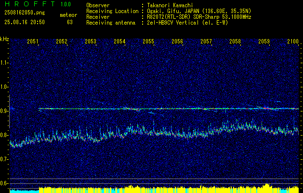
Task: Select observer name Takanori Kawachi
Action: [x=170, y=5]
